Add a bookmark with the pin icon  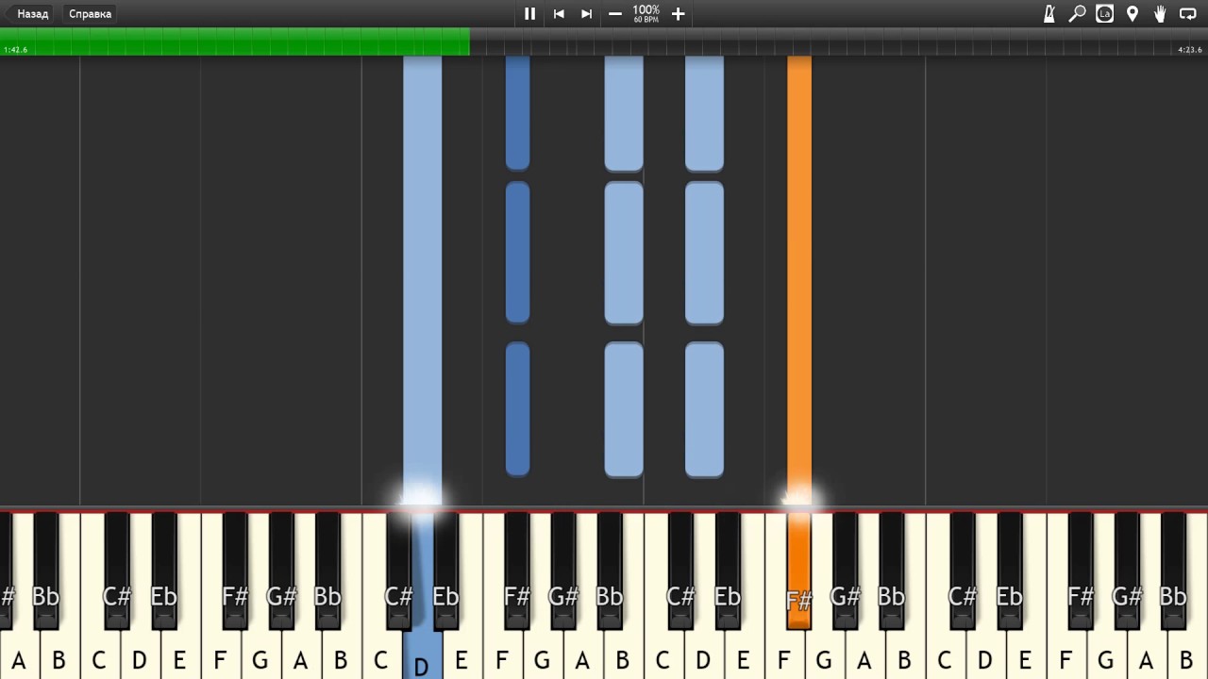[x=1132, y=14]
